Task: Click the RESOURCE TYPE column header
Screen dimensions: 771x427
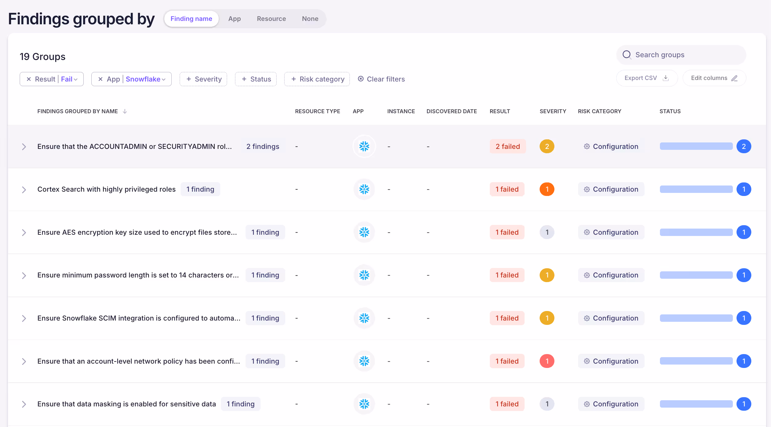Action: [318, 111]
